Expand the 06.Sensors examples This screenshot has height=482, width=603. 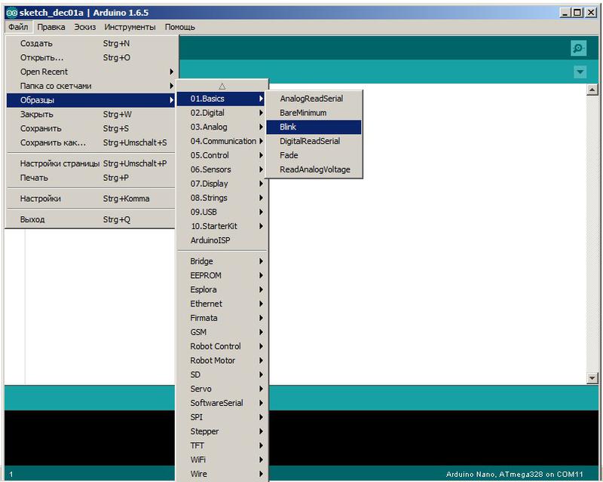click(x=222, y=170)
